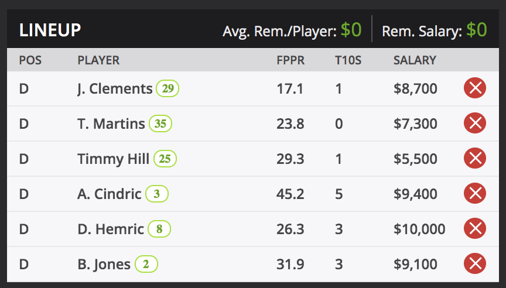Click the number 2 badge by B. Jones

[x=146, y=265]
